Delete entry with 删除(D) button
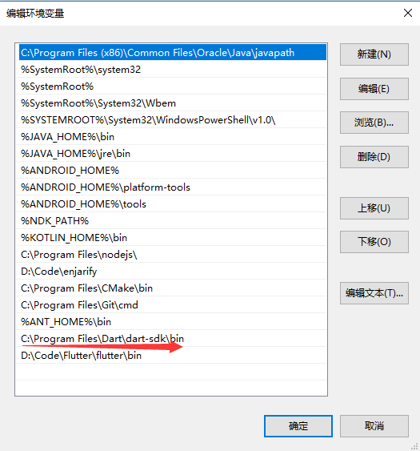The image size is (420, 451). (374, 157)
